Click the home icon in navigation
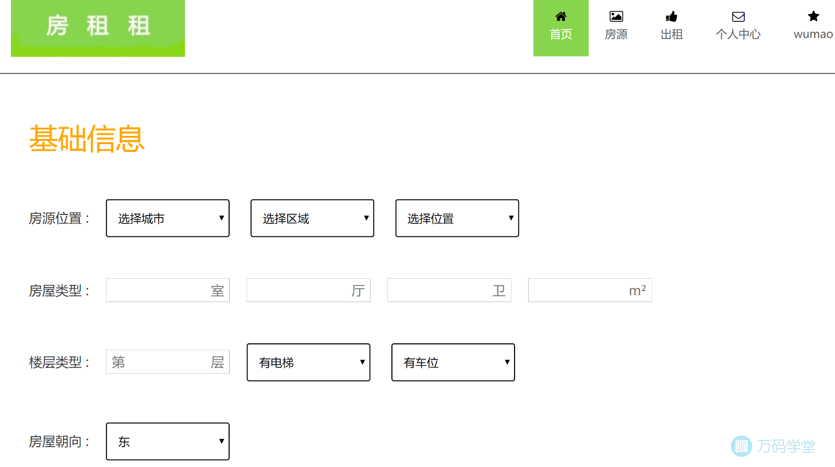This screenshot has width=835, height=467. tap(560, 17)
